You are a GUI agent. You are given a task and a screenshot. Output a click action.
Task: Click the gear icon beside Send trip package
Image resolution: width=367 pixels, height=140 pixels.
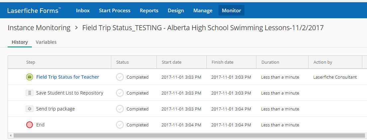coord(30,109)
